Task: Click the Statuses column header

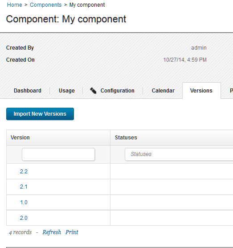Action: [x=126, y=138]
